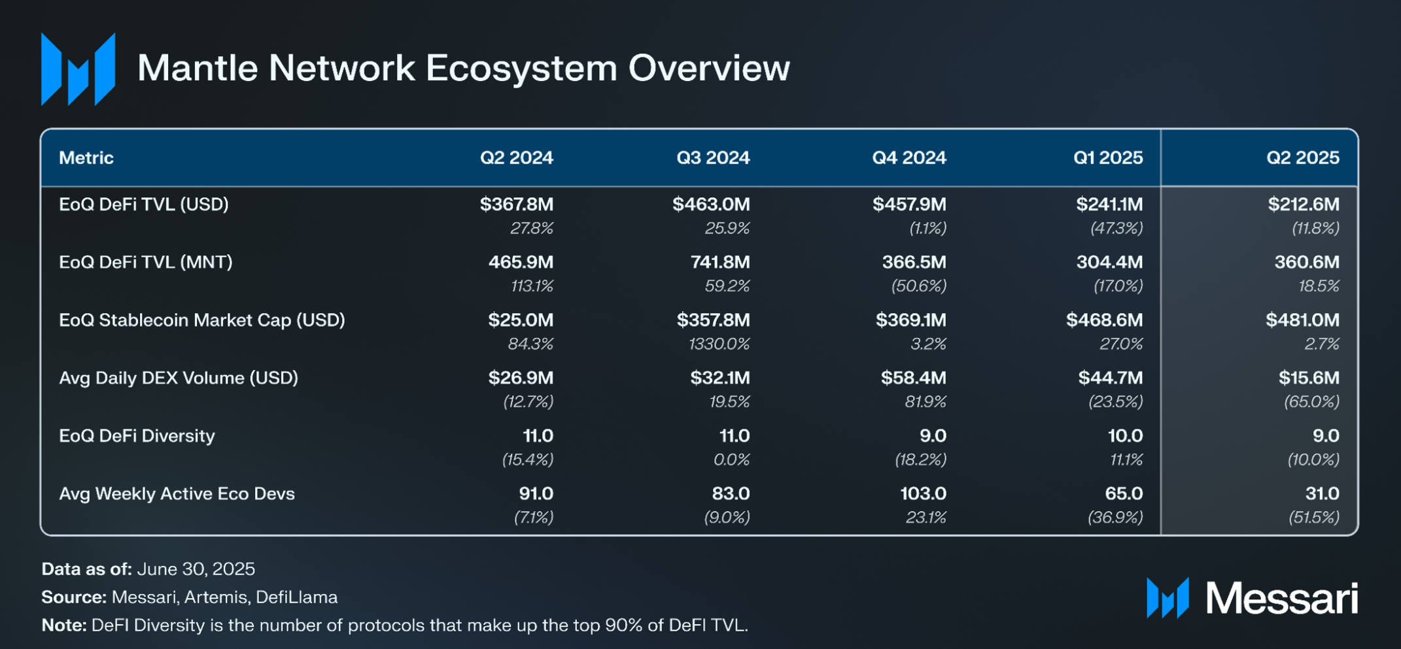Viewport: 1401px width, 649px height.
Task: Click the $357.8M value
Action: coord(713,320)
